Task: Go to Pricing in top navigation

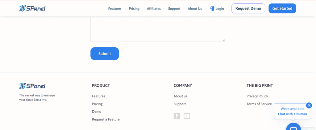Action: 134,9
